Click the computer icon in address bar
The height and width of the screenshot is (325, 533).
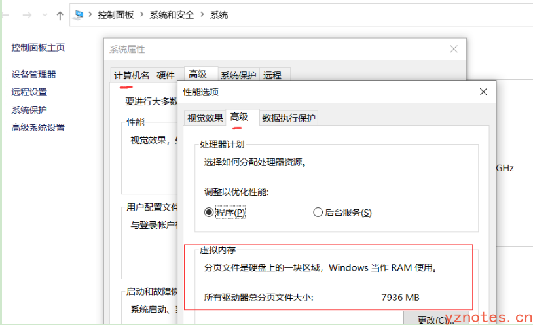click(79, 14)
